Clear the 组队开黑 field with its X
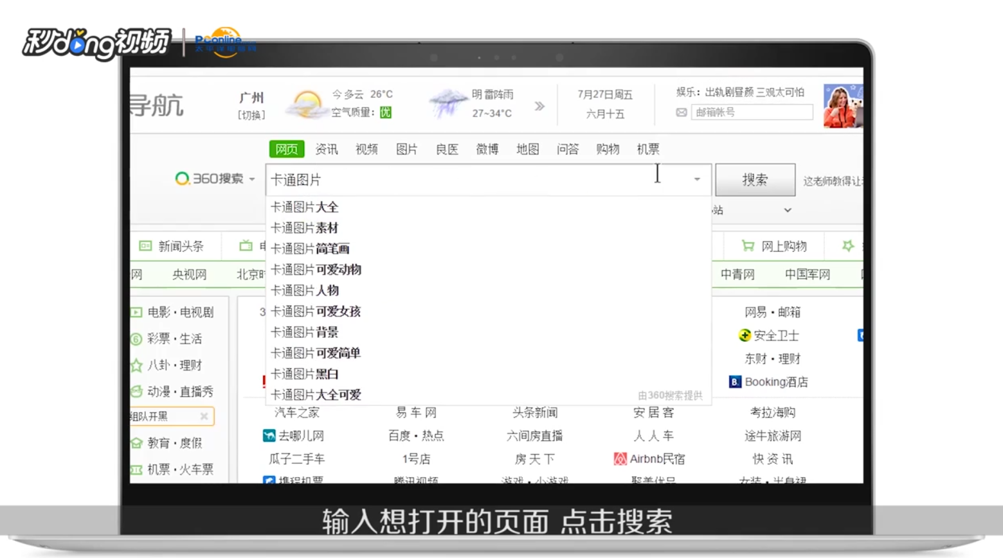The height and width of the screenshot is (558, 1003). pyautogui.click(x=204, y=416)
